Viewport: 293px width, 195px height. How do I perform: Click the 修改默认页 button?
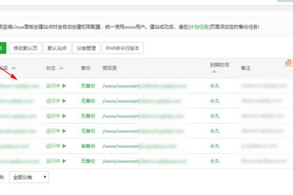(x=25, y=48)
